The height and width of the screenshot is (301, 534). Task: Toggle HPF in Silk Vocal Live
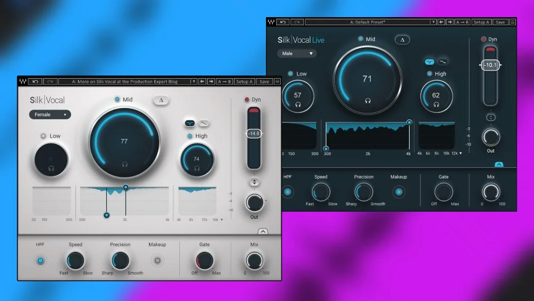pos(288,192)
